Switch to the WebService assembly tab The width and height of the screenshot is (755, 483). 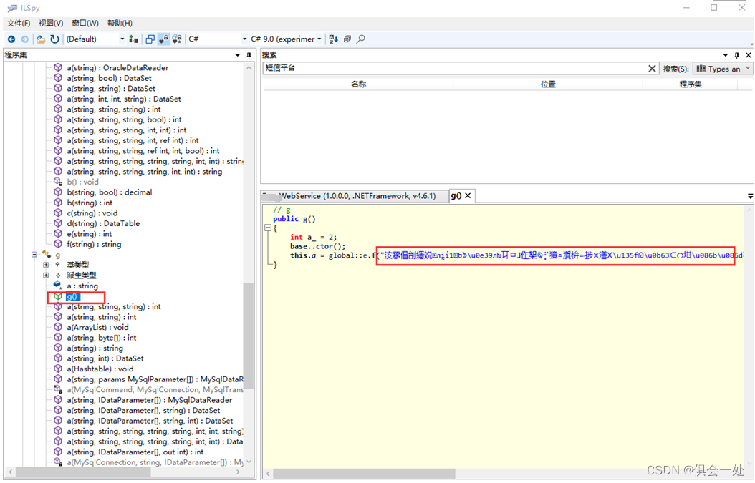(x=355, y=196)
